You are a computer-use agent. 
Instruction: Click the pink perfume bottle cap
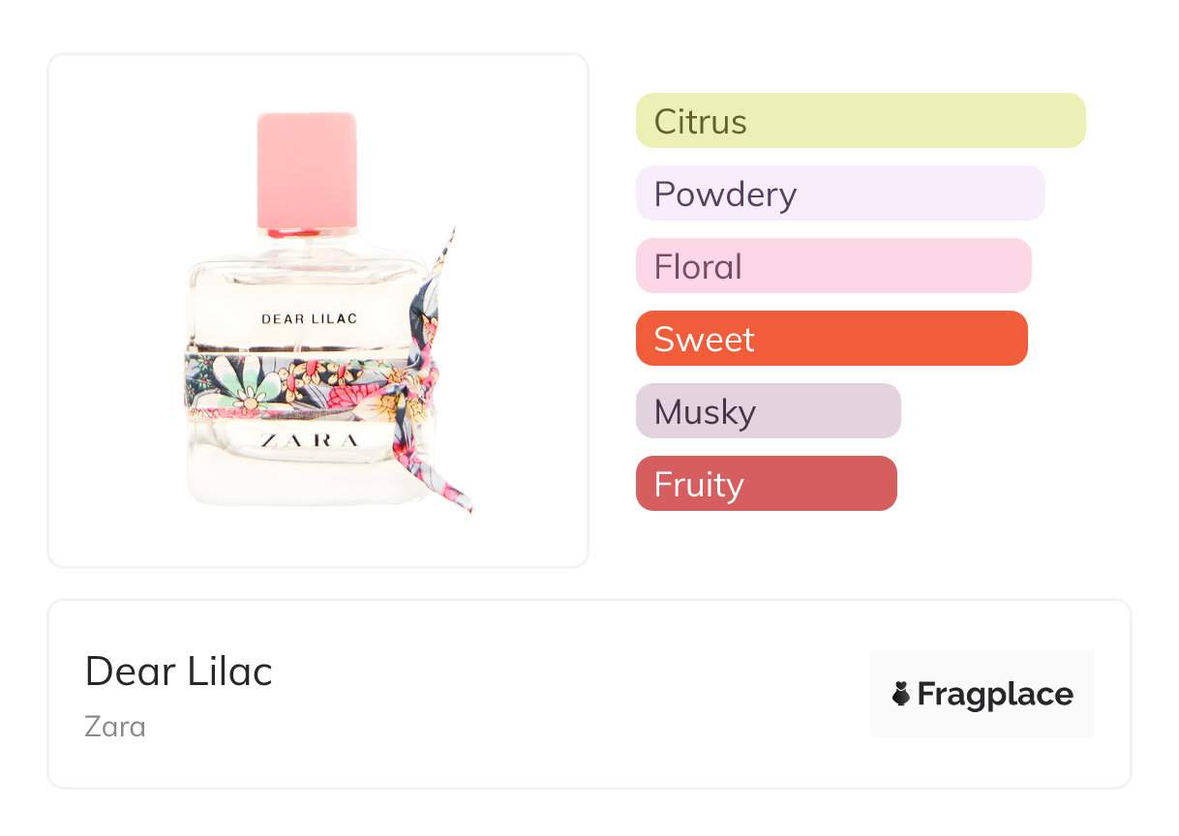click(x=307, y=171)
